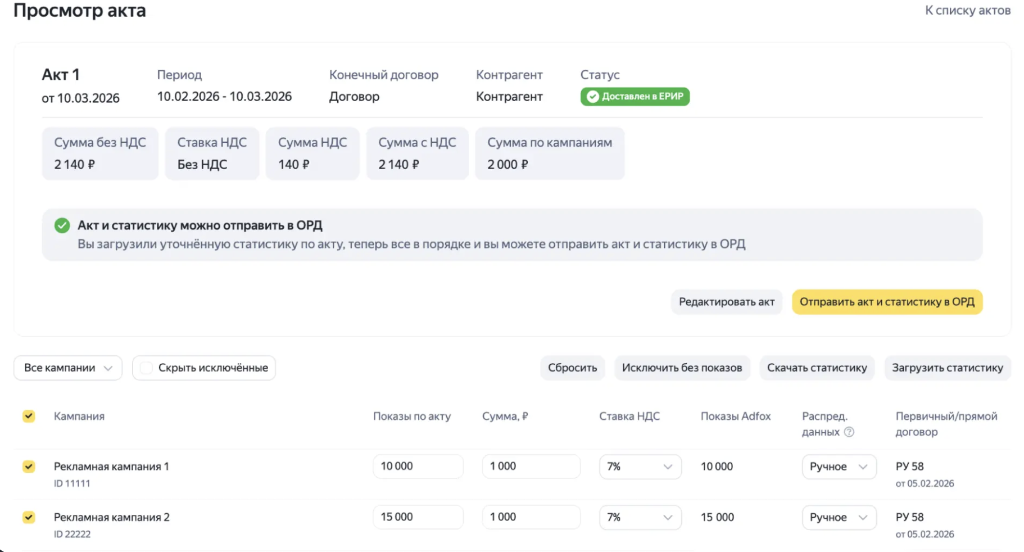Click Исключить без показов button

(682, 368)
